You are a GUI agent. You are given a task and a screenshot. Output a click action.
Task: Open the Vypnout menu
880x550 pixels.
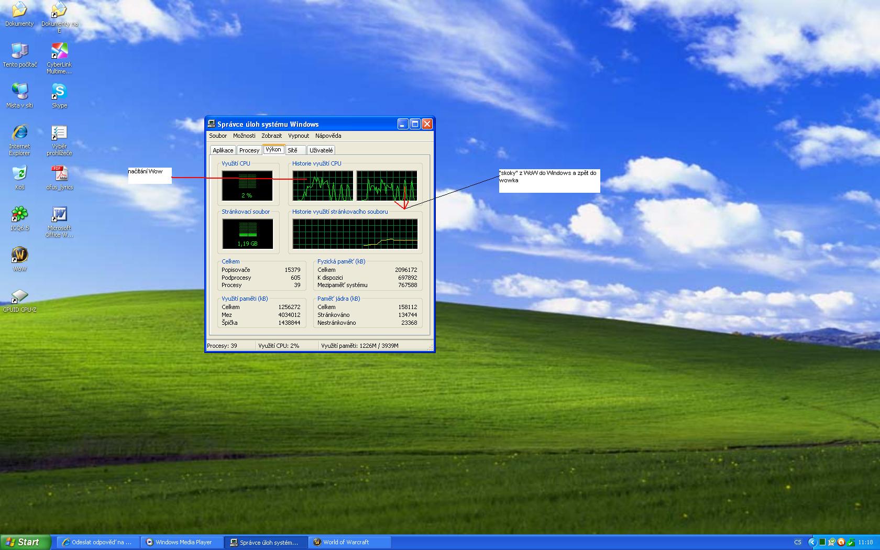coord(299,136)
